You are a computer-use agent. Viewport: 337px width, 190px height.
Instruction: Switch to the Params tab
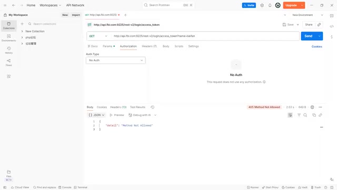click(108, 46)
